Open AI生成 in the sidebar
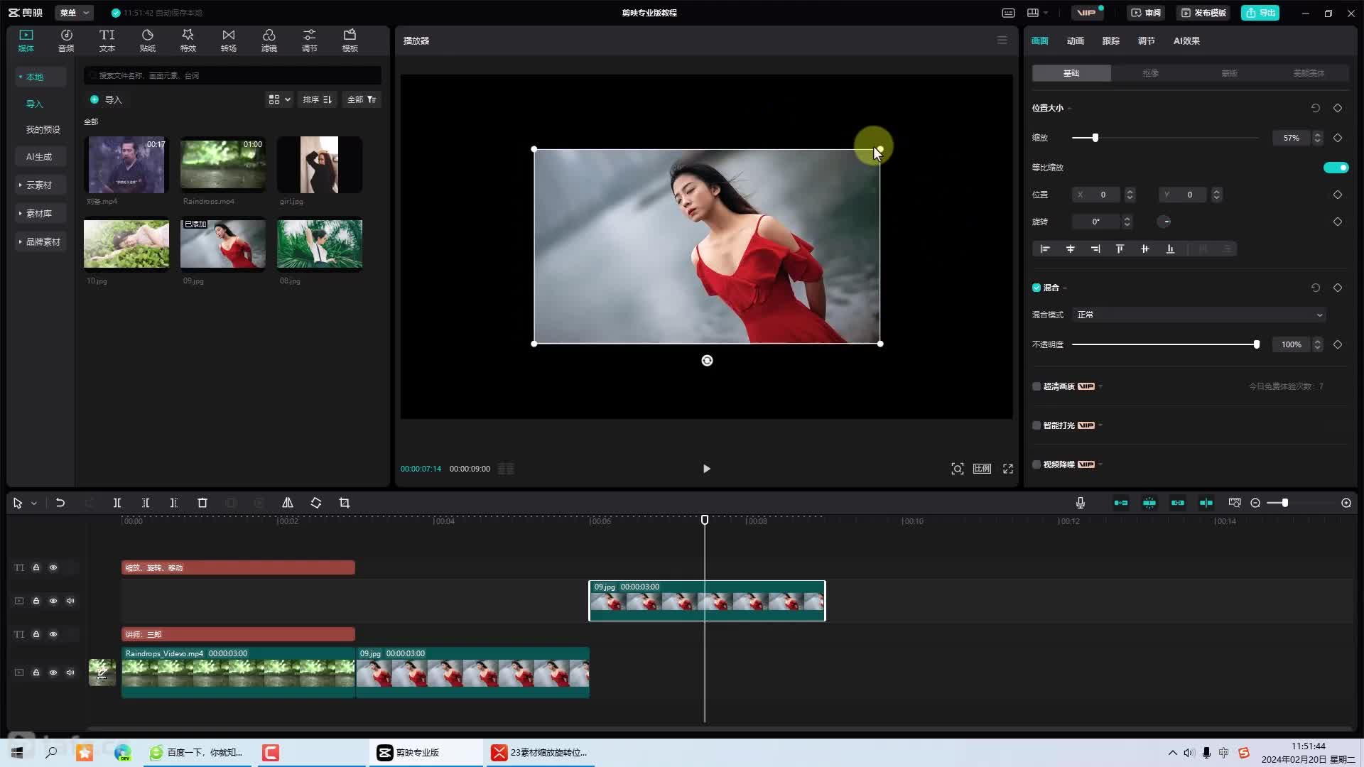Image resolution: width=1364 pixels, height=767 pixels. pos(39,156)
